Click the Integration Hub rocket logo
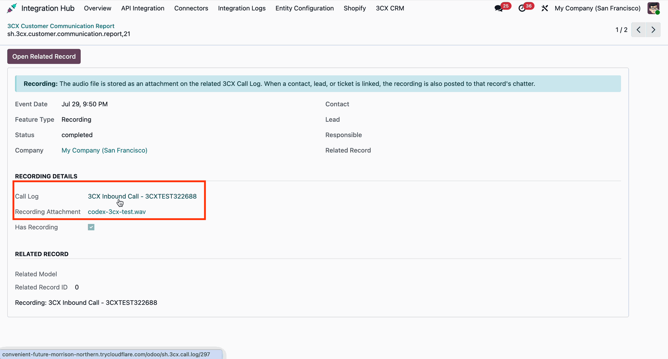The height and width of the screenshot is (359, 668). [12, 8]
